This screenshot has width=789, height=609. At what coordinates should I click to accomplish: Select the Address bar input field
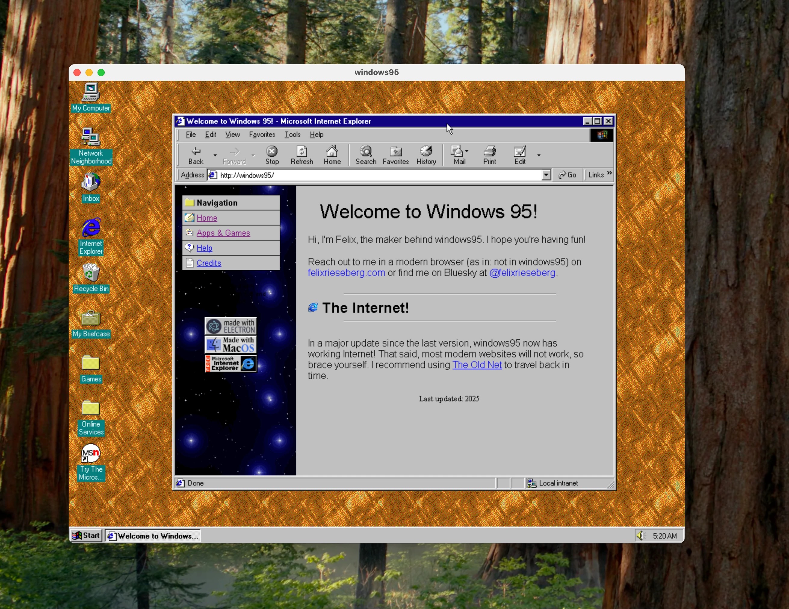tap(378, 175)
